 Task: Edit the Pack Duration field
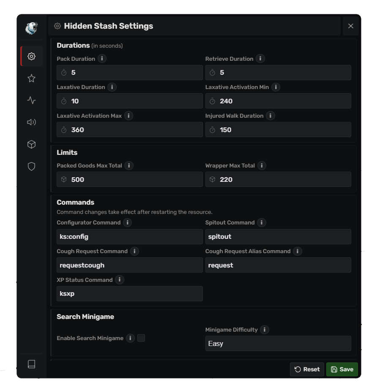(x=129, y=73)
